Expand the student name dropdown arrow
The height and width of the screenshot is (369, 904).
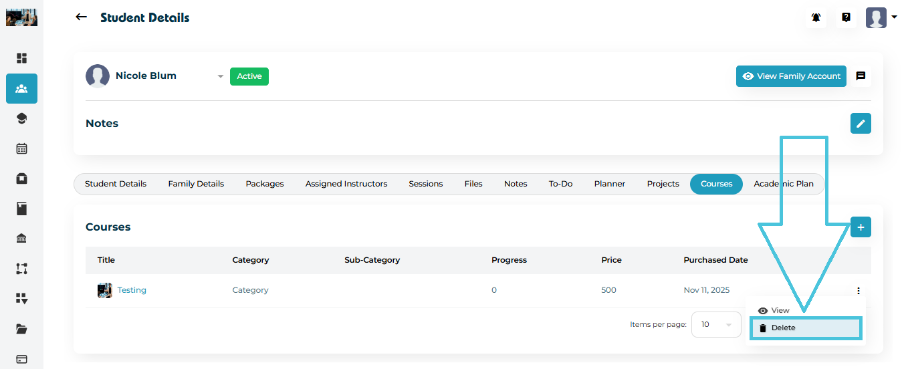pos(220,77)
